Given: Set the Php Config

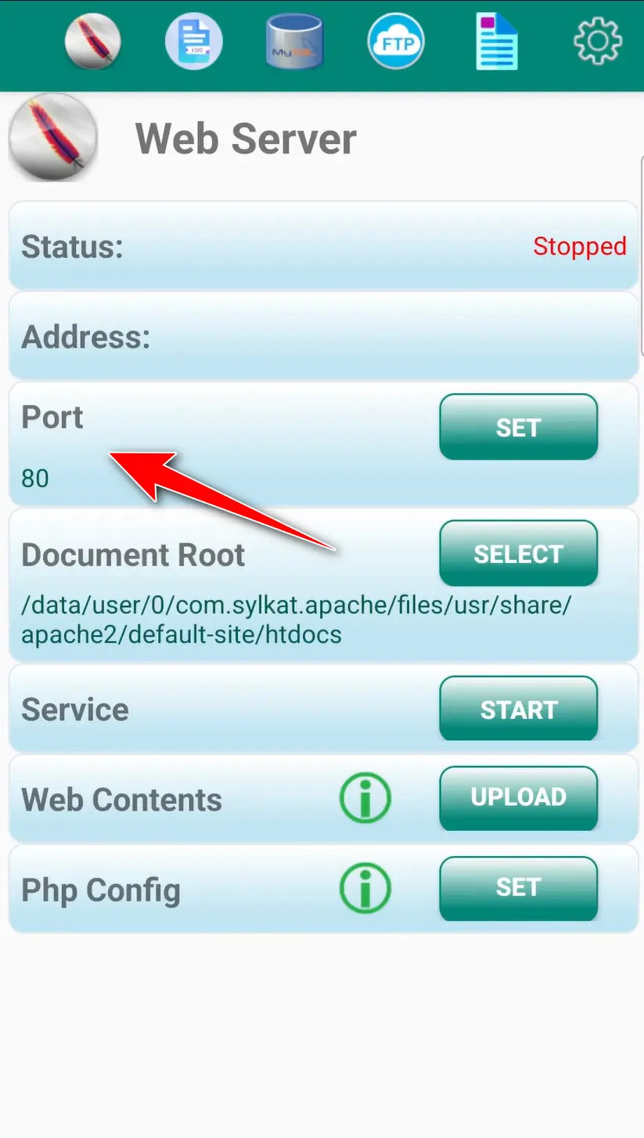Looking at the screenshot, I should [x=518, y=888].
